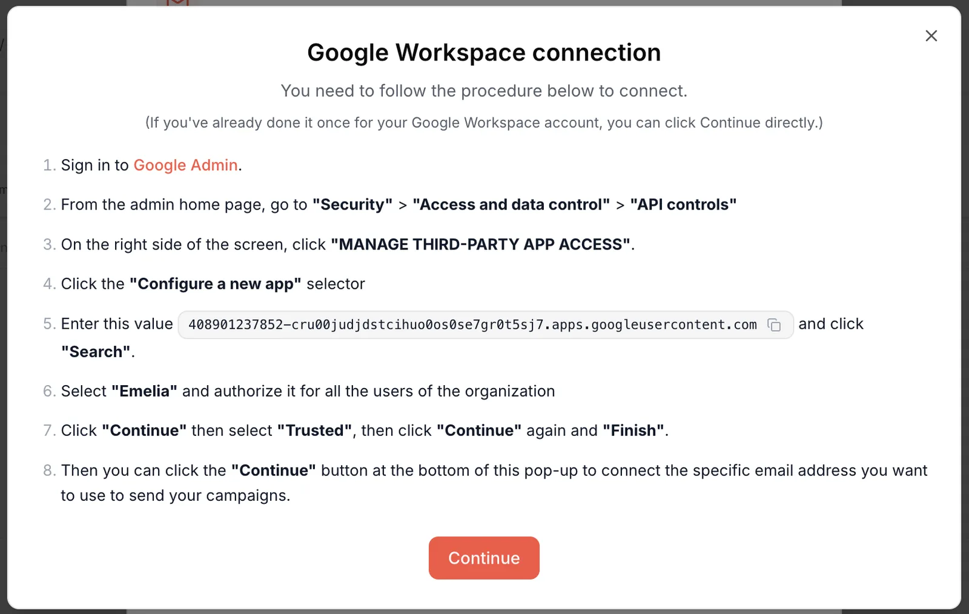
Task: Click "MANAGE THIRD-PARTY APP ACCESS" text
Action: pyautogui.click(x=481, y=245)
